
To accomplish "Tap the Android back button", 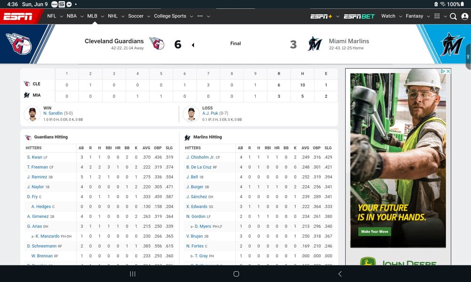I will pos(340,274).
